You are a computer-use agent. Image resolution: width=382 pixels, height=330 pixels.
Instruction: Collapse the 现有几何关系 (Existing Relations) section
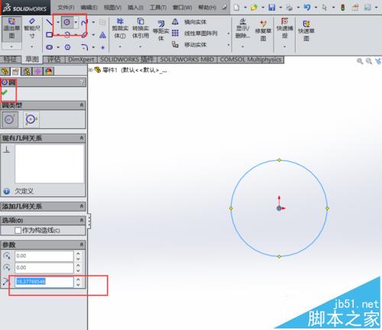[82, 137]
